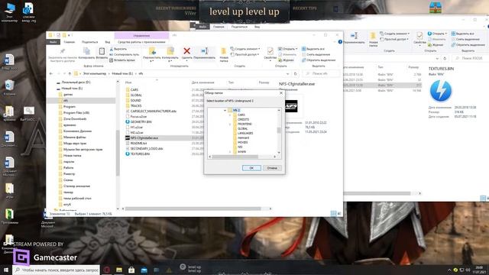
Task: Click search box in nfs window
Action: pyautogui.click(x=321, y=74)
